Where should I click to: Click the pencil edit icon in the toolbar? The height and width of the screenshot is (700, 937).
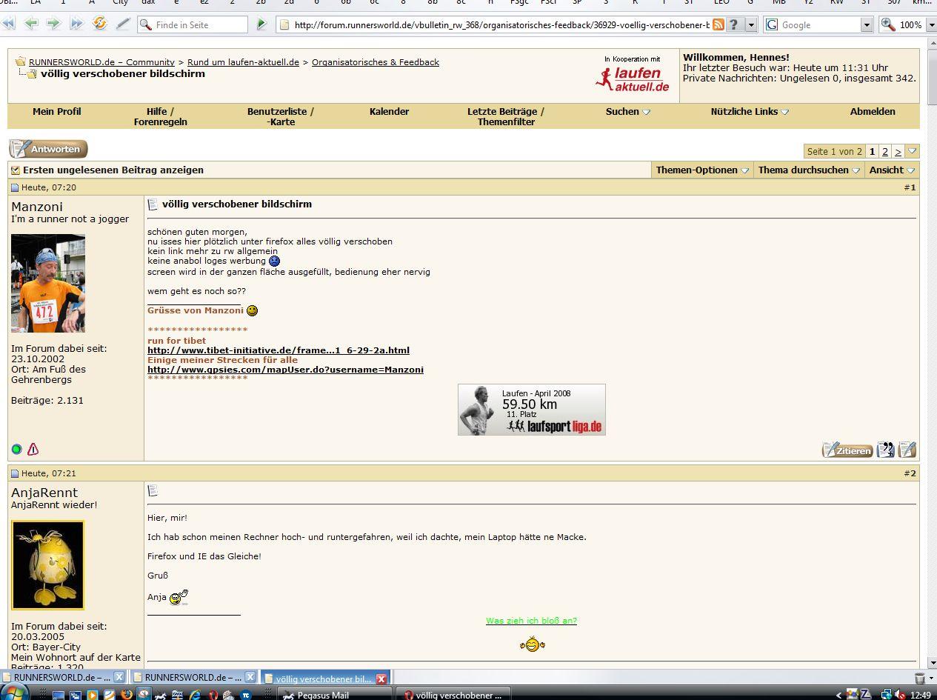[123, 24]
